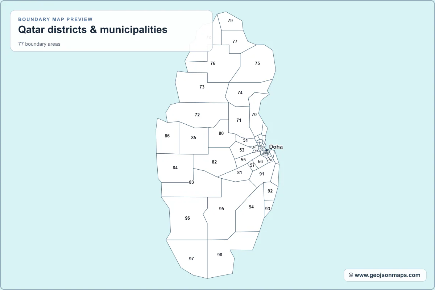The width and height of the screenshot is (435, 290).
Task: Select map district labeled 56
Action: (x=260, y=162)
